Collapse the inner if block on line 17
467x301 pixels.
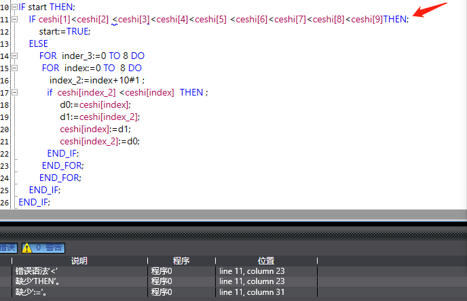[14, 92]
